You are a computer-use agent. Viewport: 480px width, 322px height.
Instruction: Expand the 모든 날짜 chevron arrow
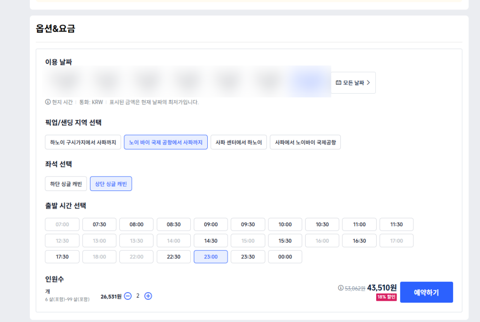pyautogui.click(x=368, y=82)
